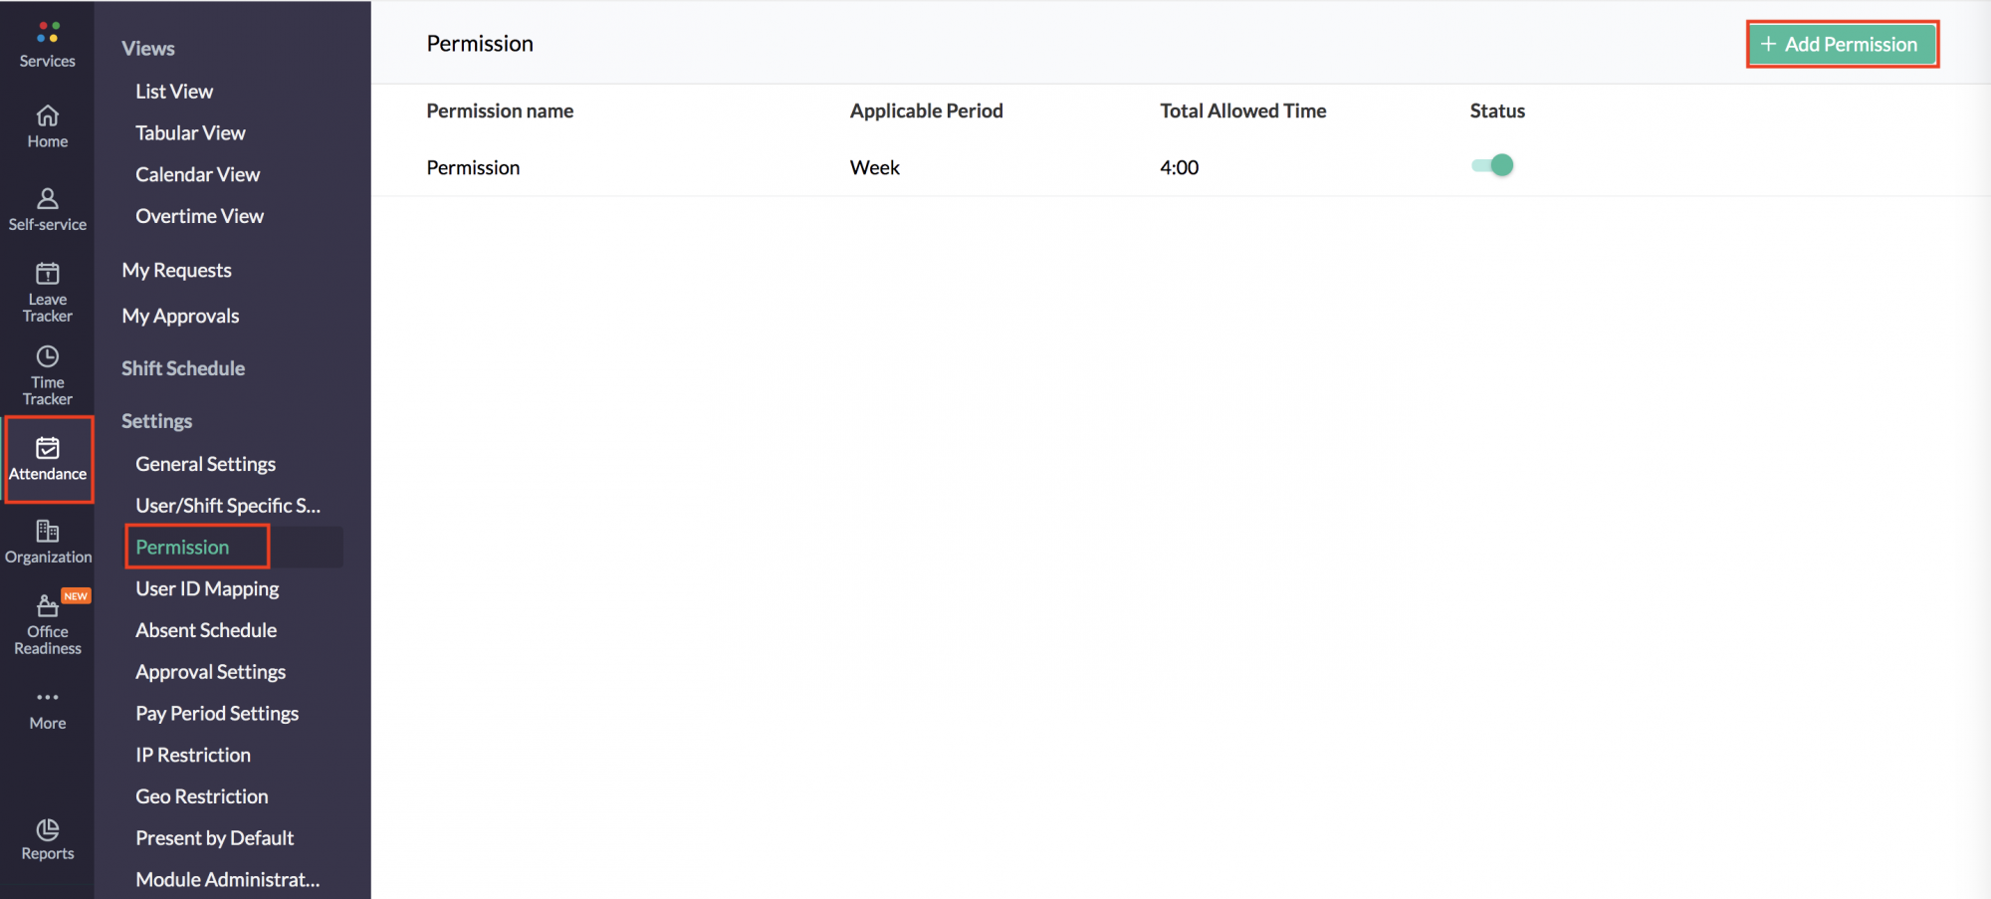Click the Add Permission button
The height and width of the screenshot is (899, 1991).
click(1842, 44)
